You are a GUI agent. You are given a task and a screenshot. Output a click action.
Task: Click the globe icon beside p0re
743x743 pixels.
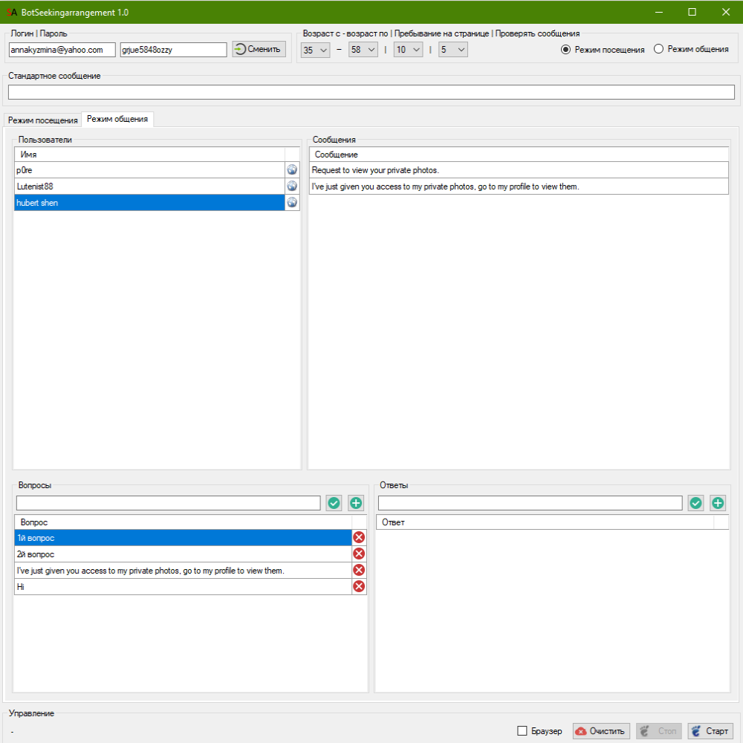click(x=292, y=170)
